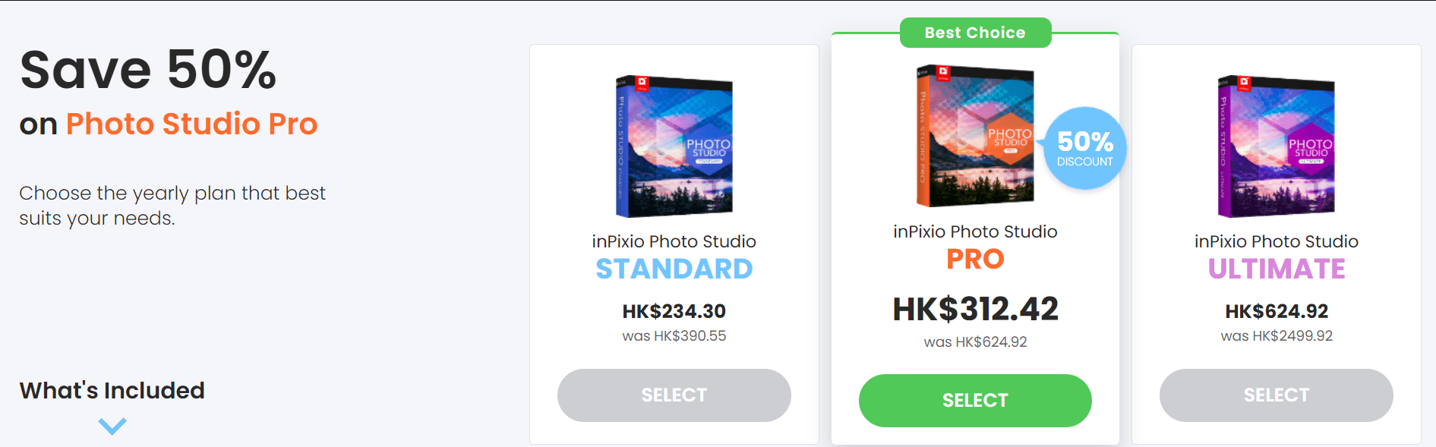Select the Ultimate plan
Viewport: 1436px width, 447px height.
(1276, 395)
